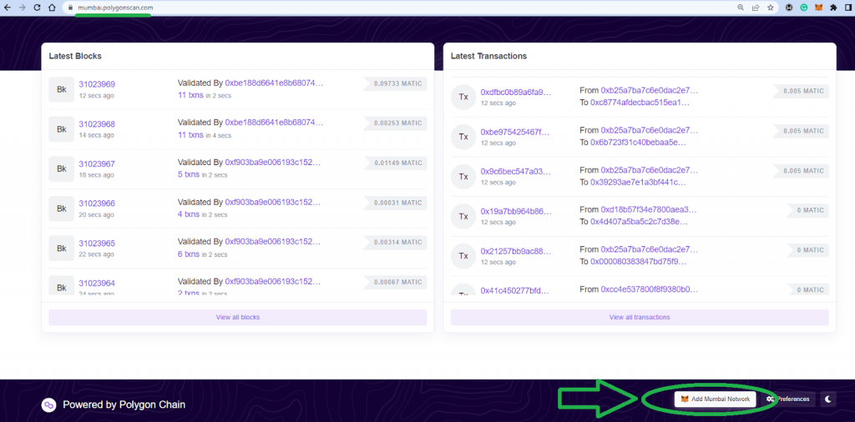Open block number 31023964
The height and width of the screenshot is (422, 855).
[97, 284]
